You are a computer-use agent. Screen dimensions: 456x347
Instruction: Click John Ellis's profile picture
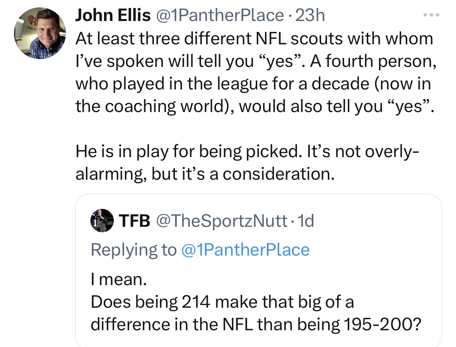(40, 34)
